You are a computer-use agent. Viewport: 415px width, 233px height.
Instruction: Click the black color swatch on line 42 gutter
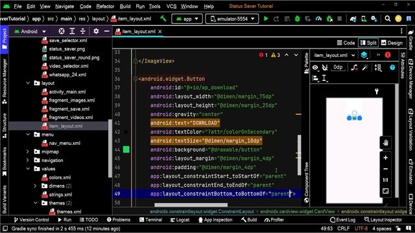(126, 132)
